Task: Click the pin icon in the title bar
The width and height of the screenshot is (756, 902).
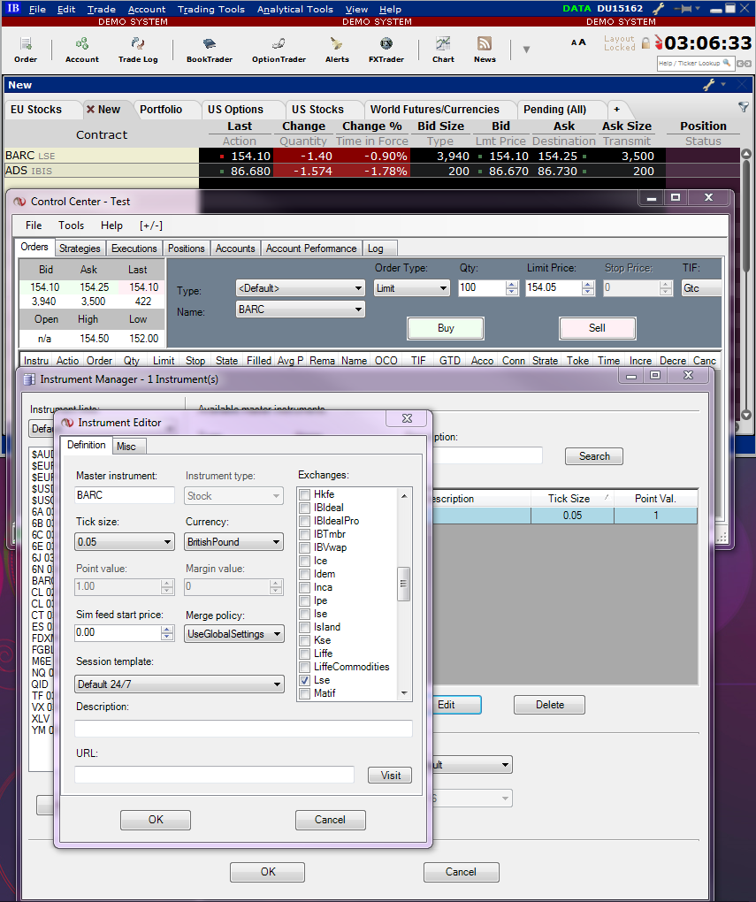Action: [683, 9]
